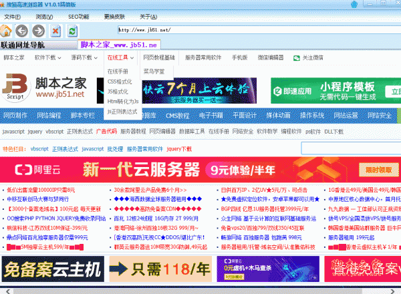The image size is (401, 294).
Task: Expand the 软件下载 dropdown
Action: pyautogui.click(x=48, y=57)
